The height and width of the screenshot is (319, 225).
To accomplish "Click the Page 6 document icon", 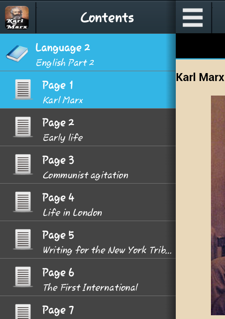I will 23,276.
